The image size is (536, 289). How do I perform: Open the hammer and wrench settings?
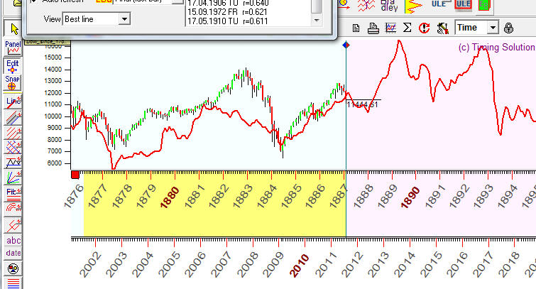point(442,28)
